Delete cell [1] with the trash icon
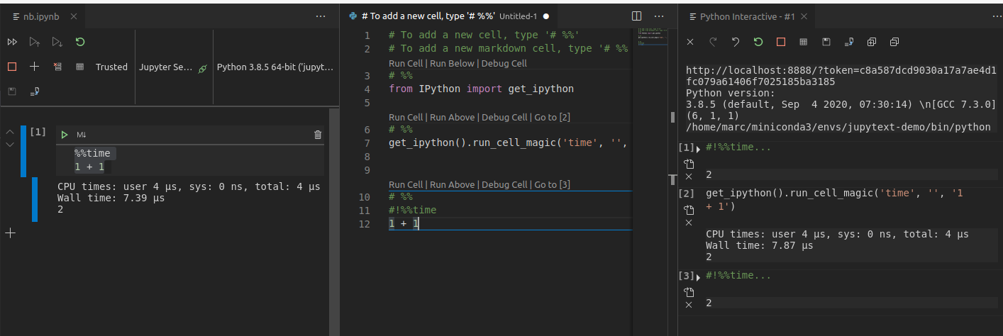 point(318,135)
